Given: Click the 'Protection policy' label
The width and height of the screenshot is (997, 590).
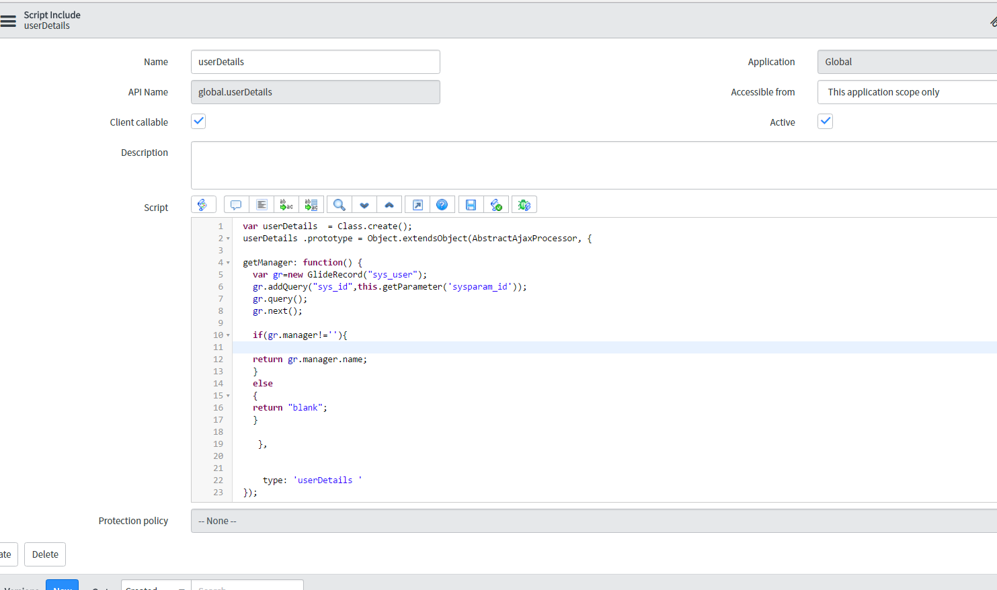Looking at the screenshot, I should (133, 521).
